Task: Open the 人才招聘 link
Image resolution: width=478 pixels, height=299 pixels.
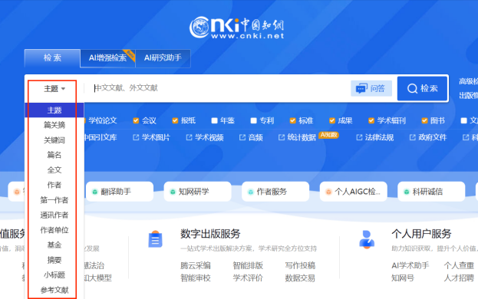Action: pos(459,278)
